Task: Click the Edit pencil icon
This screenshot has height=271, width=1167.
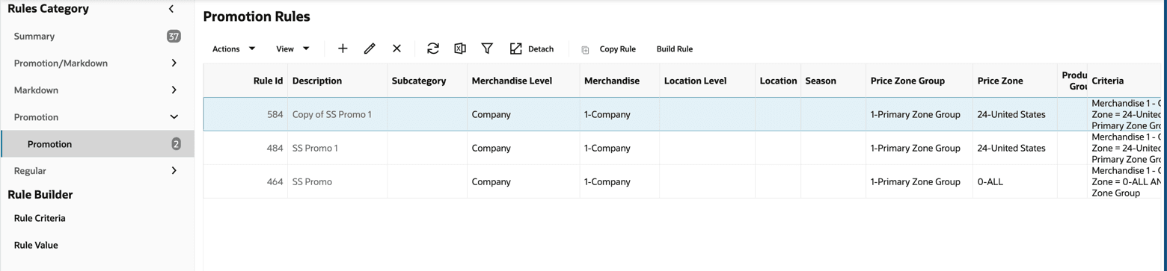Action: click(370, 49)
